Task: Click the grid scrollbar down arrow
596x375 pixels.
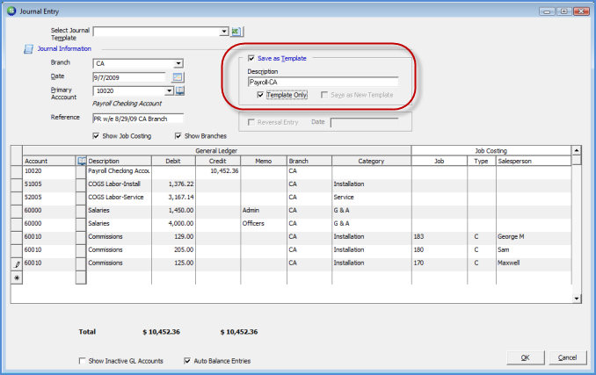Action: [x=577, y=299]
